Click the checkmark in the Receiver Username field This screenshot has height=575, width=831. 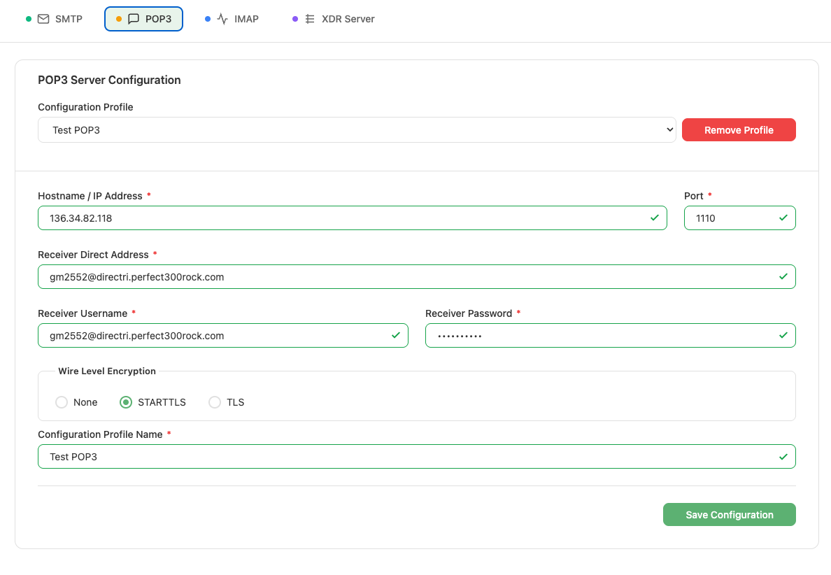[x=396, y=336]
